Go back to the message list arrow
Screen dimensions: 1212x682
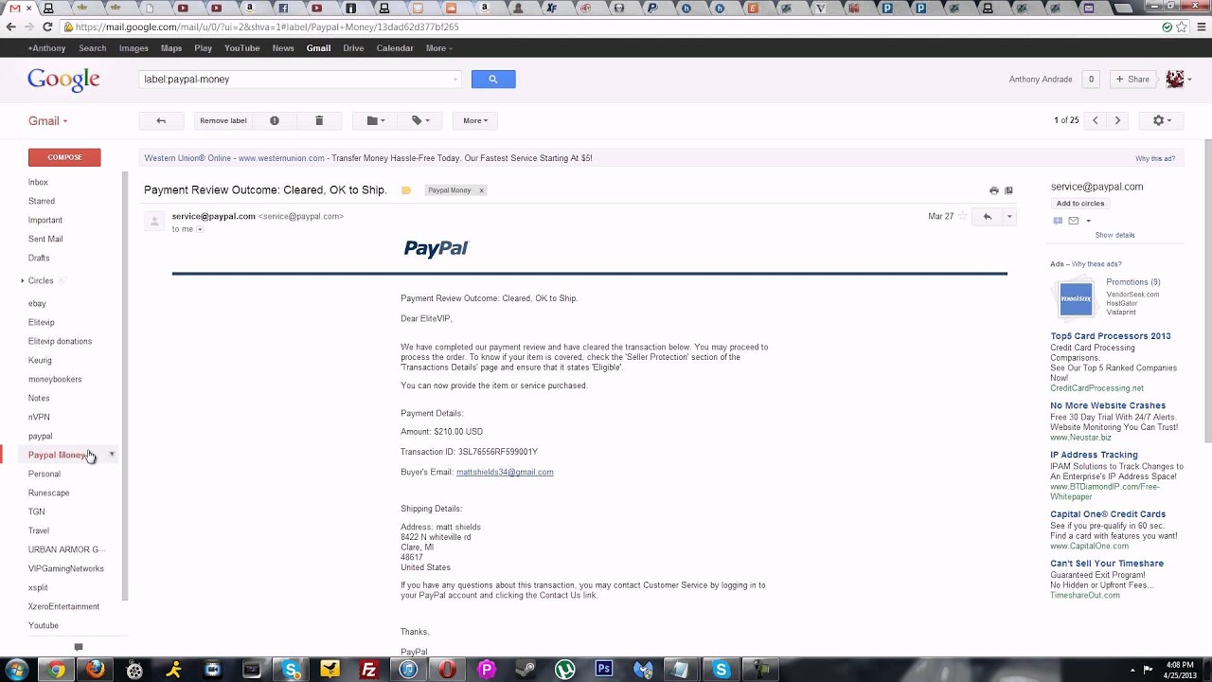(x=161, y=120)
